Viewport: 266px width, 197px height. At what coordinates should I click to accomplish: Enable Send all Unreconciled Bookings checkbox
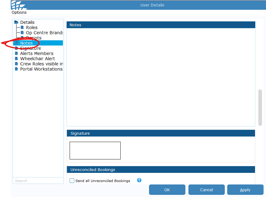tap(72, 181)
